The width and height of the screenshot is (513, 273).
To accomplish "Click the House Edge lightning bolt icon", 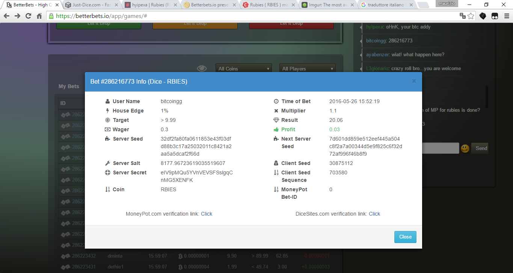I will pos(108,111).
